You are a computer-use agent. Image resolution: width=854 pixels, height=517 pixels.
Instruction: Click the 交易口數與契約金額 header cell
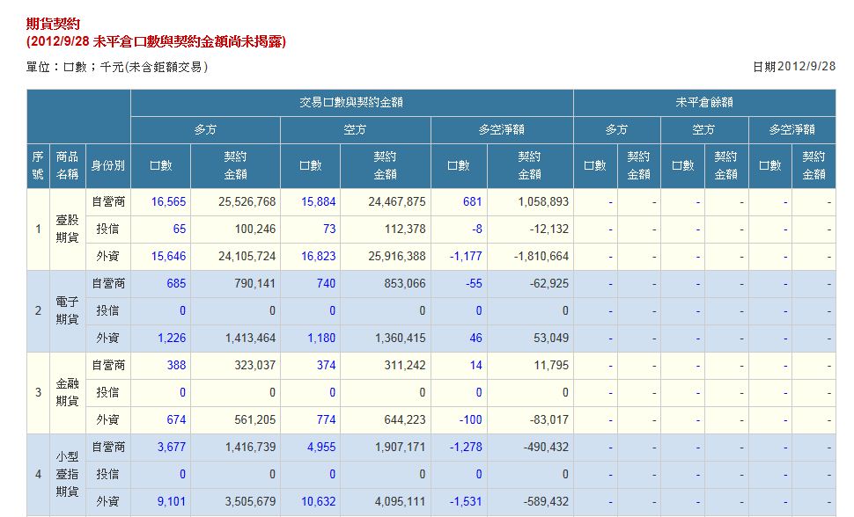(x=352, y=102)
